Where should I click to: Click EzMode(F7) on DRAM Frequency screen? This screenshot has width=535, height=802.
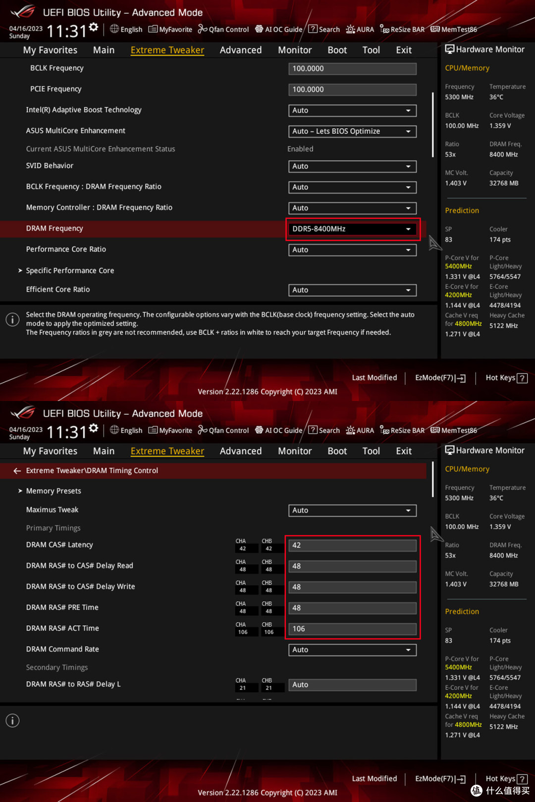click(x=440, y=378)
